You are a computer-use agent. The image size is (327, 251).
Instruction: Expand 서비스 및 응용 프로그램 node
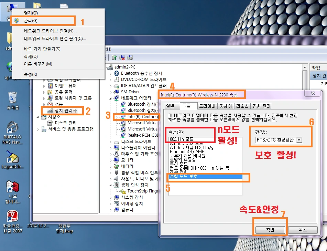(x=38, y=129)
